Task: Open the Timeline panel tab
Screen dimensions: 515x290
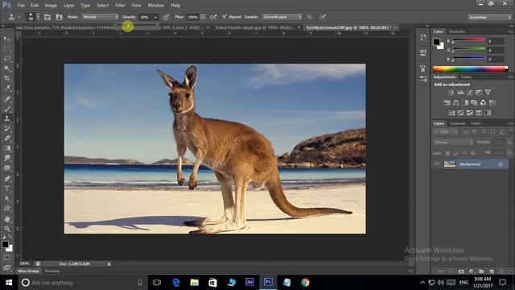Action: click(51, 271)
